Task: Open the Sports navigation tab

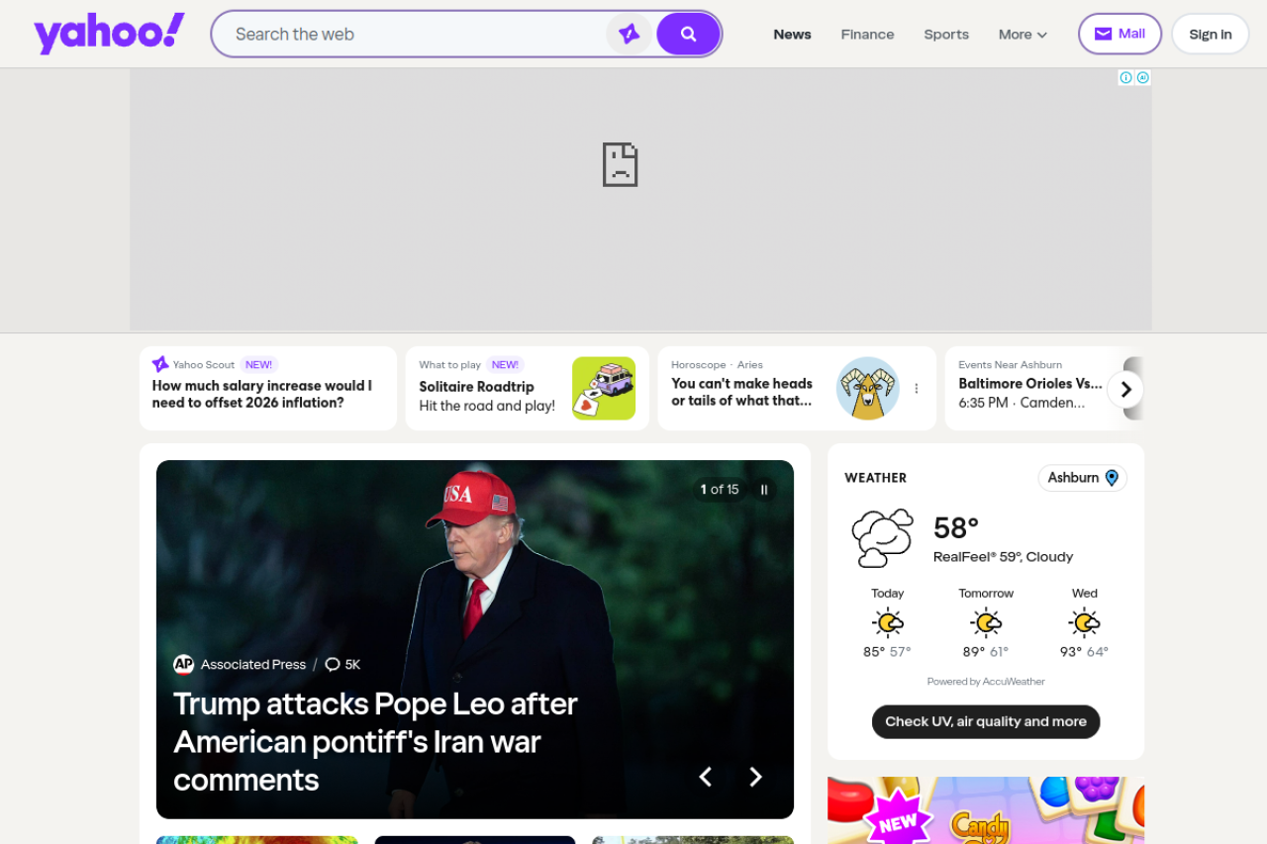Action: [x=946, y=34]
